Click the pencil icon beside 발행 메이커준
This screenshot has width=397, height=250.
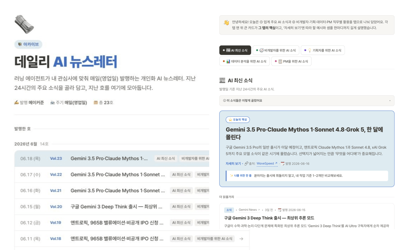point(17,103)
